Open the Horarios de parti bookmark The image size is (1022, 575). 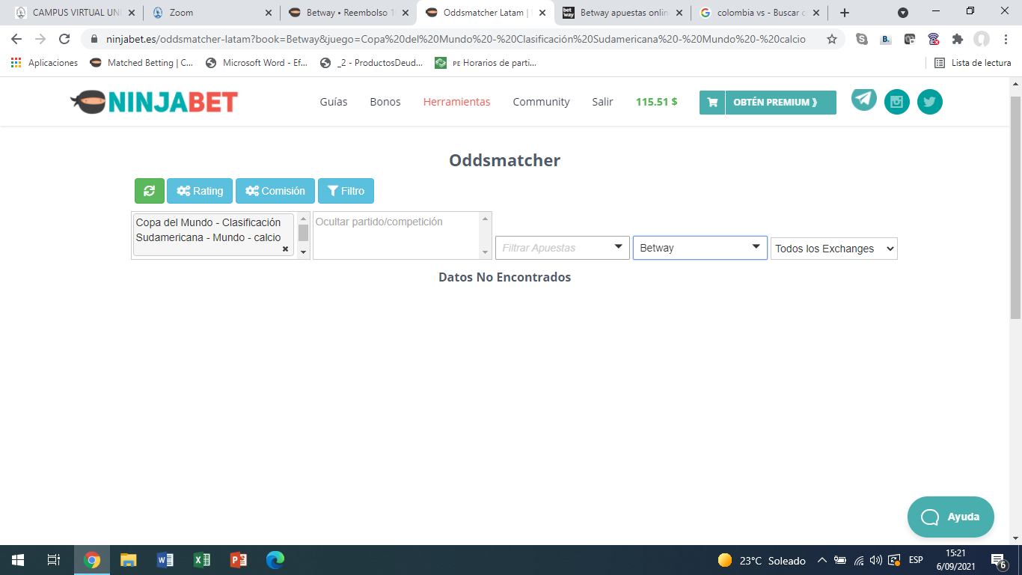[486, 63]
